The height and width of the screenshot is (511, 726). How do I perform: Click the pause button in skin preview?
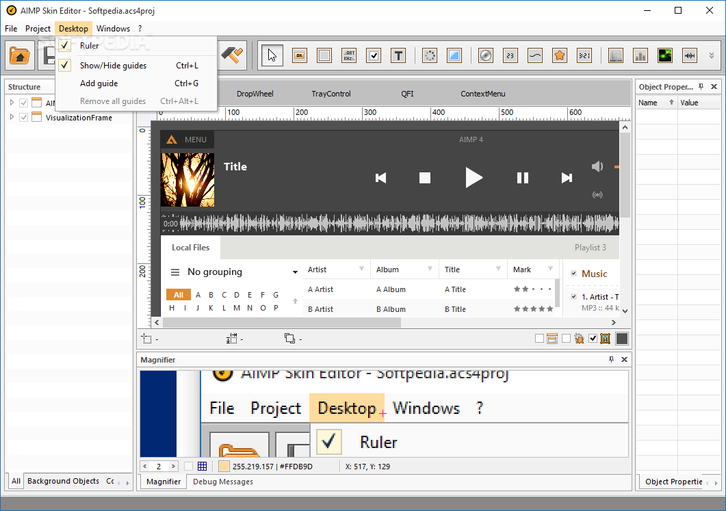pos(522,178)
